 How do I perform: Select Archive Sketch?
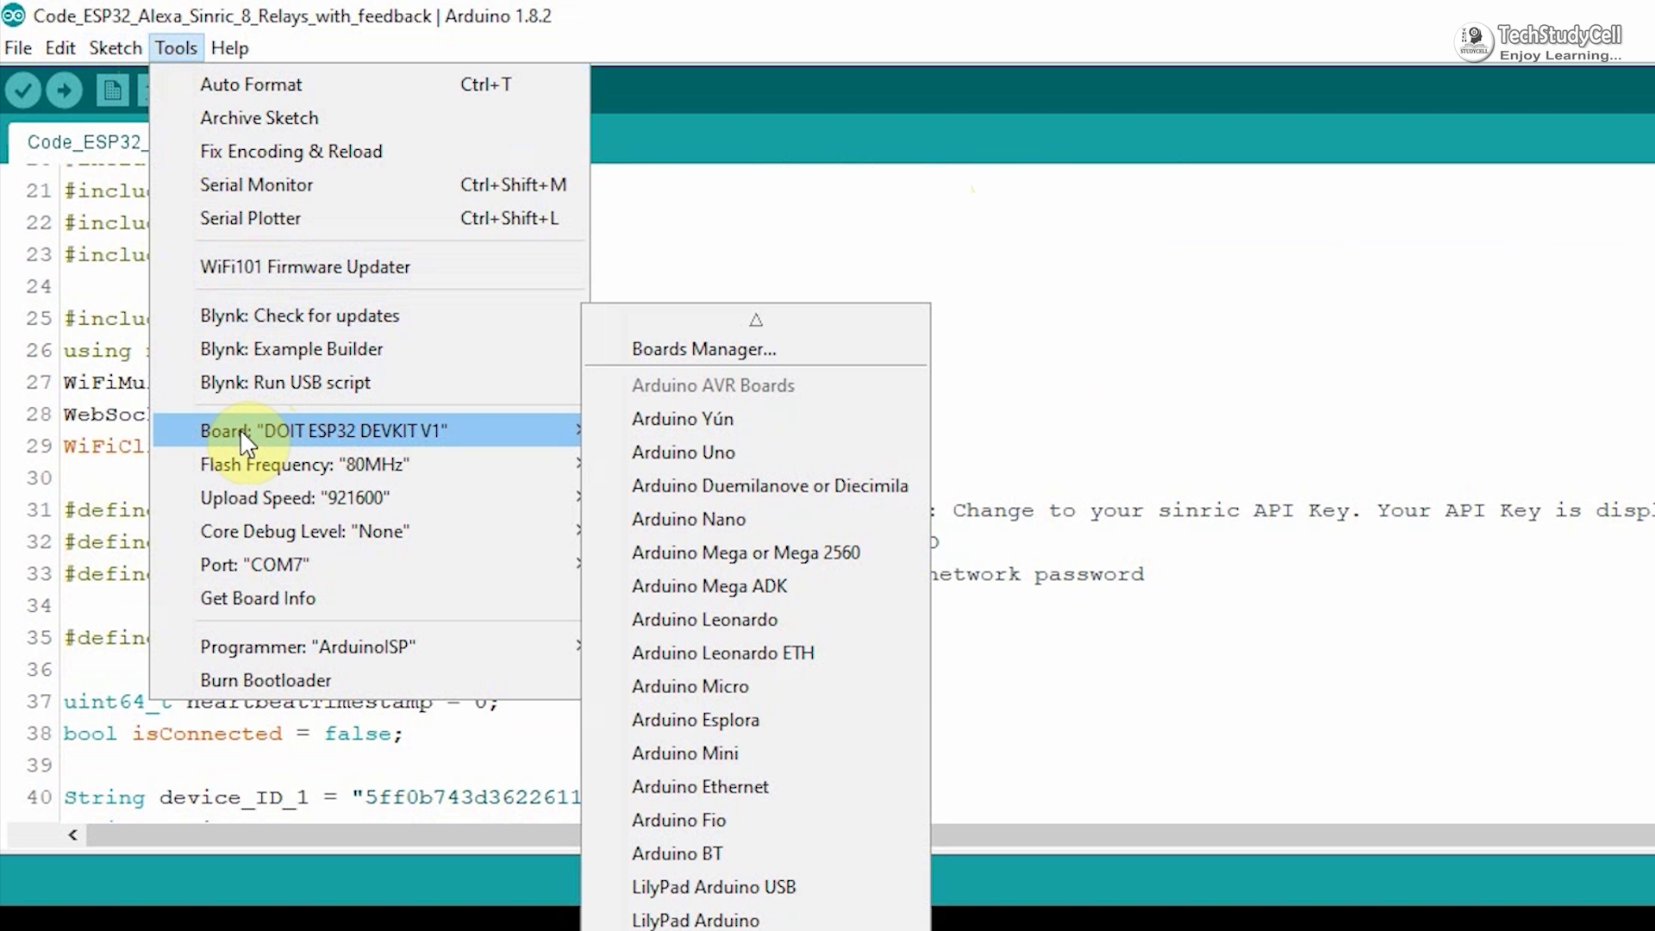[x=259, y=117]
